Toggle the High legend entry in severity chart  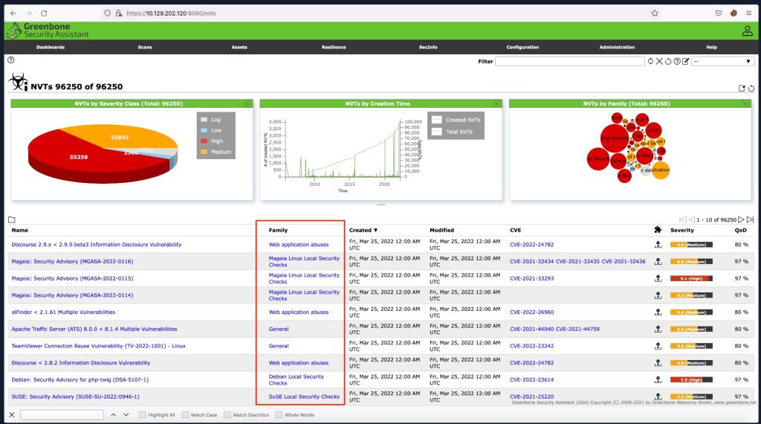point(212,141)
